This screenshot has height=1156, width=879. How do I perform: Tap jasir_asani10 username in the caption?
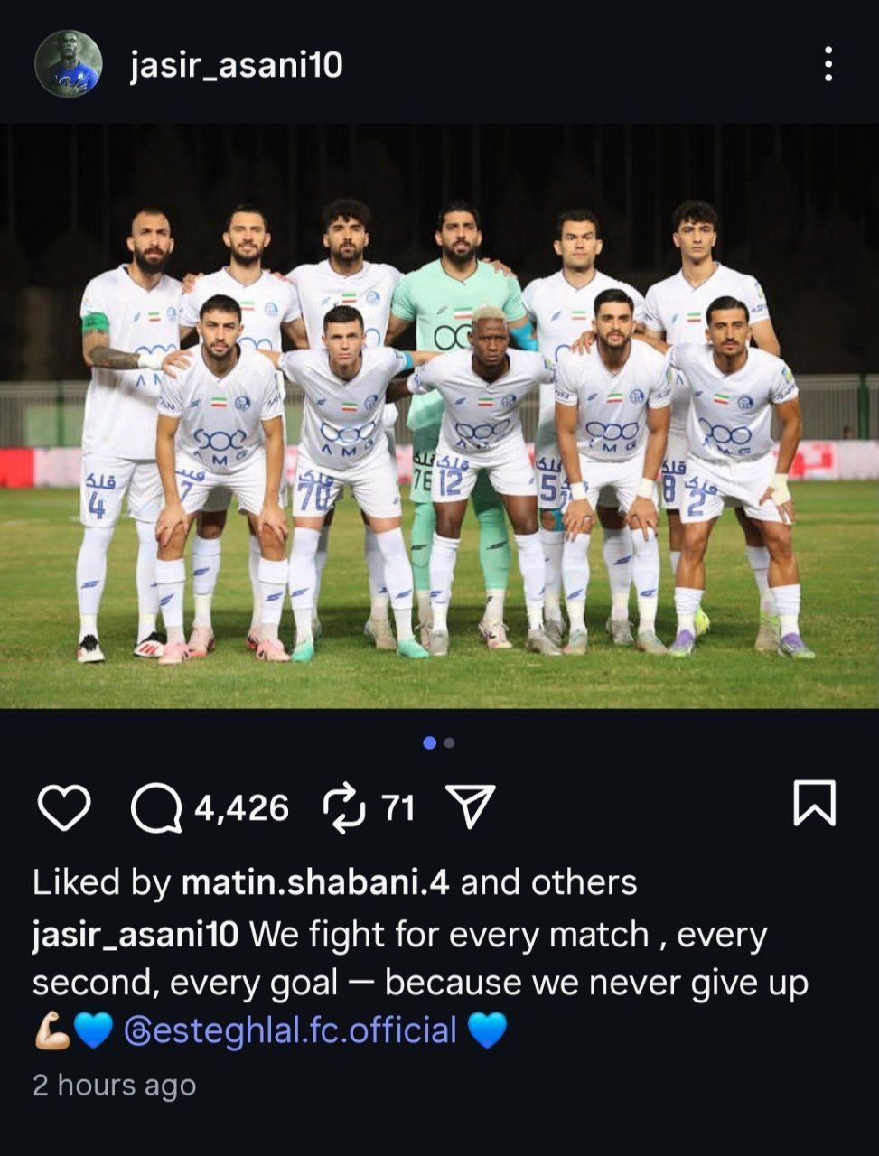[x=136, y=934]
